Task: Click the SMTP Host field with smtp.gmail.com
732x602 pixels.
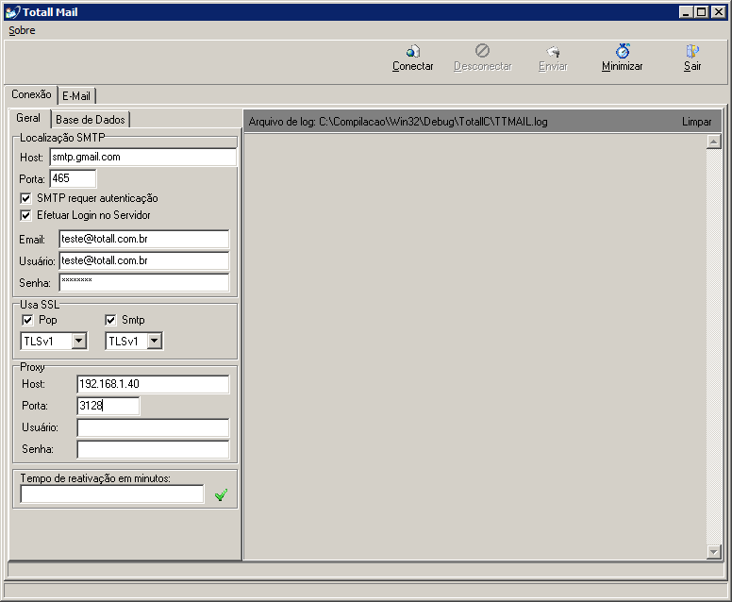Action: [143, 157]
